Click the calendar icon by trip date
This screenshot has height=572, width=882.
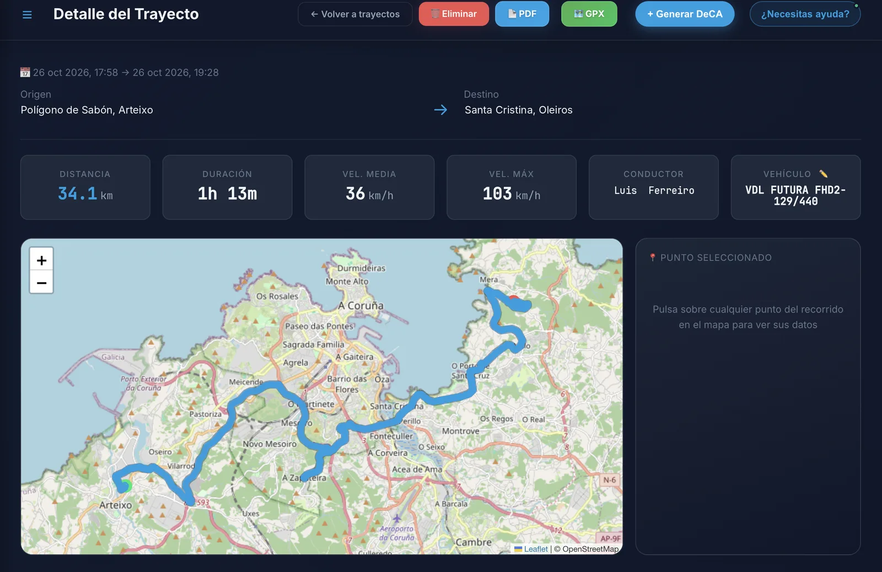(25, 72)
